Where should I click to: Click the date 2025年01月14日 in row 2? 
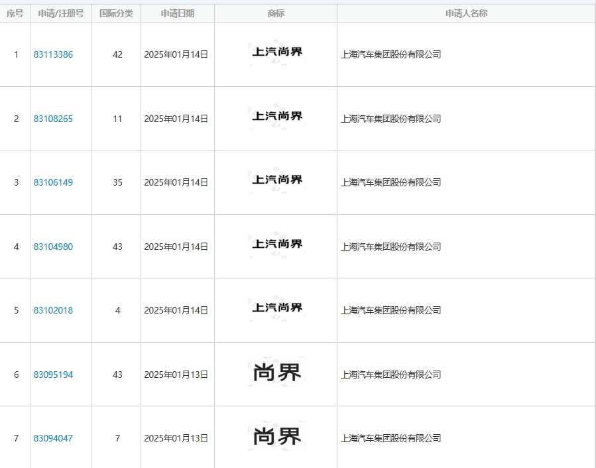[x=176, y=119]
